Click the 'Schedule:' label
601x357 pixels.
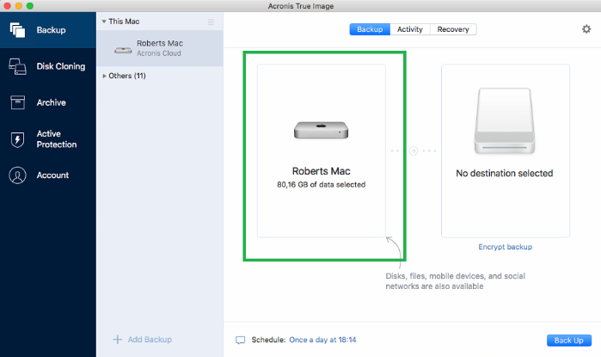click(268, 340)
